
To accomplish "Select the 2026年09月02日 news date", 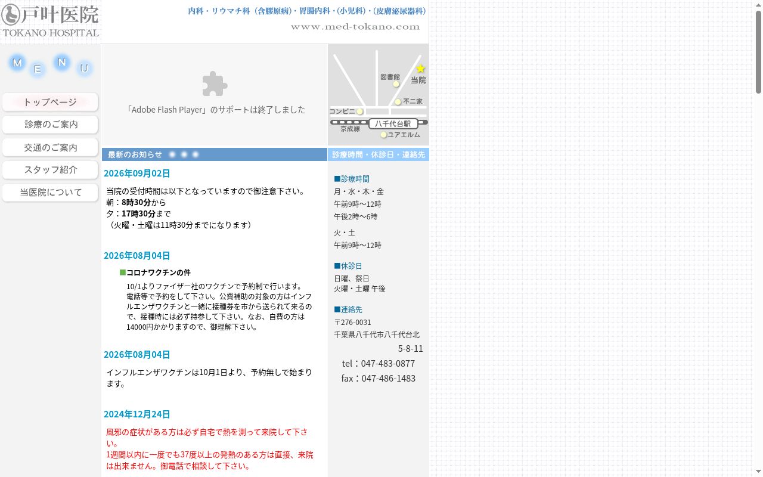I will click(137, 174).
